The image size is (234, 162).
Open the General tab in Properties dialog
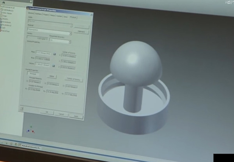30,13
